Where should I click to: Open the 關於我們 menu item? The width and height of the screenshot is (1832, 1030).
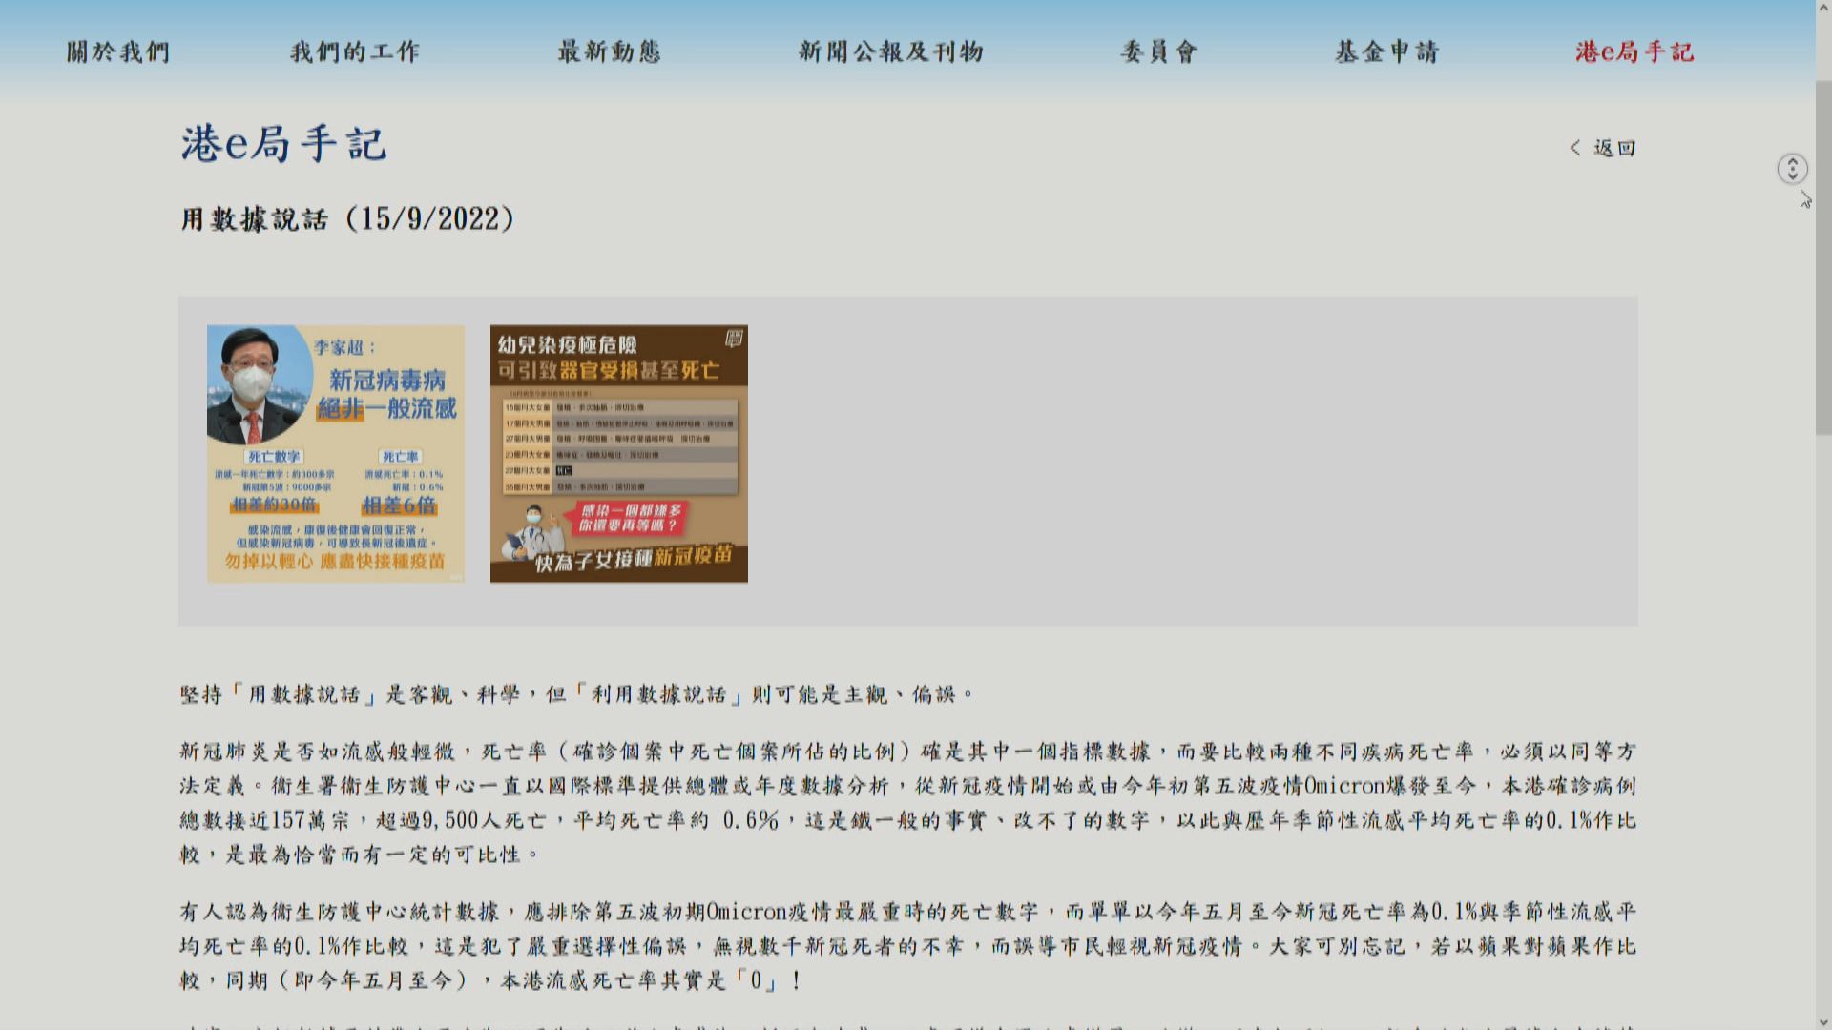click(118, 51)
